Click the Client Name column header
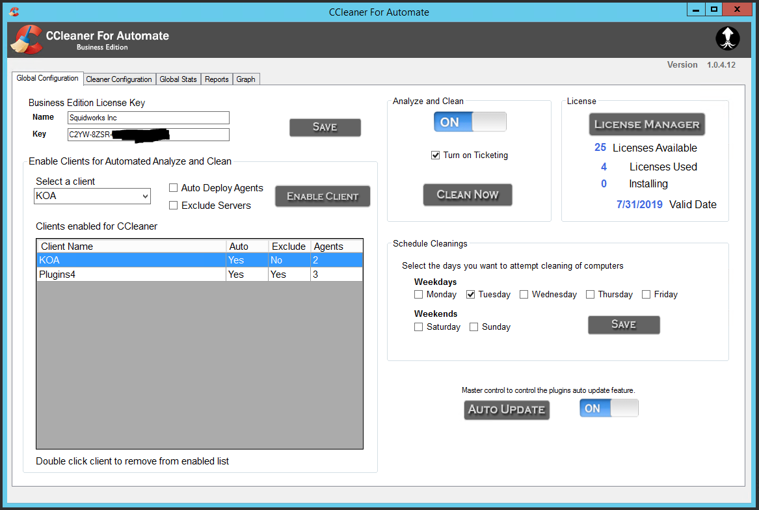The image size is (759, 510). coord(131,246)
